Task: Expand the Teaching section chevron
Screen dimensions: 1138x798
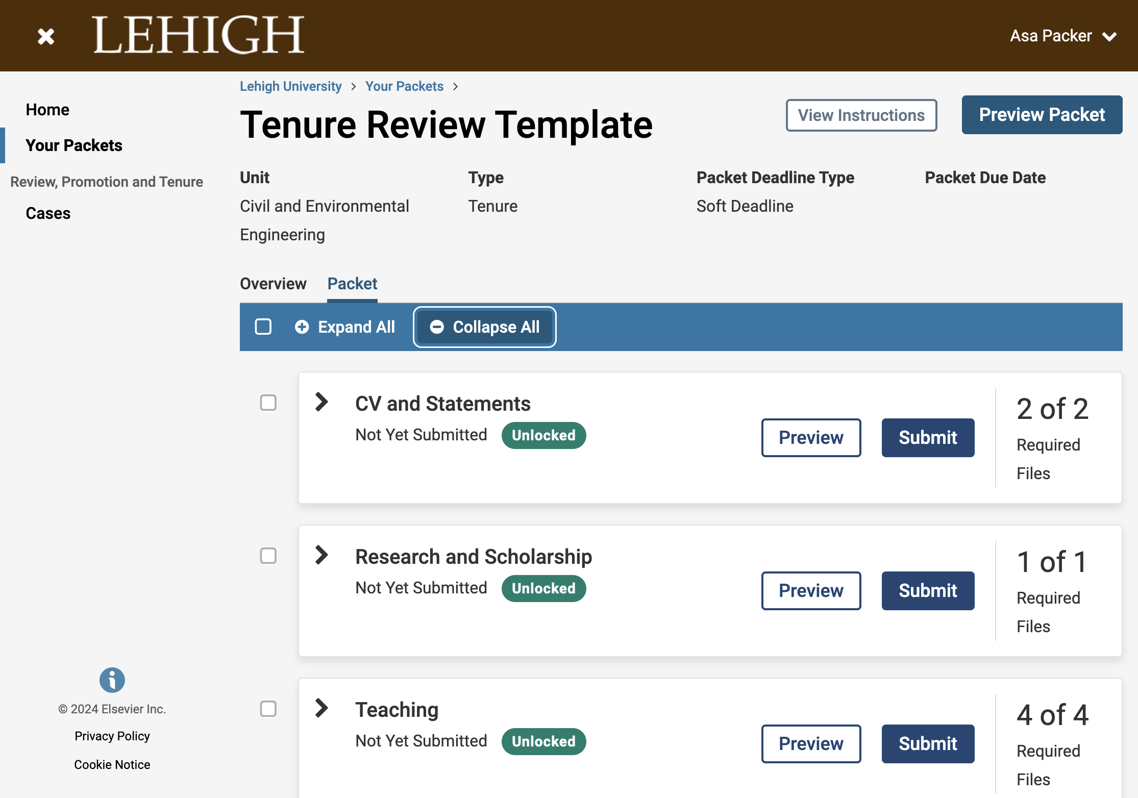Action: pyautogui.click(x=321, y=708)
